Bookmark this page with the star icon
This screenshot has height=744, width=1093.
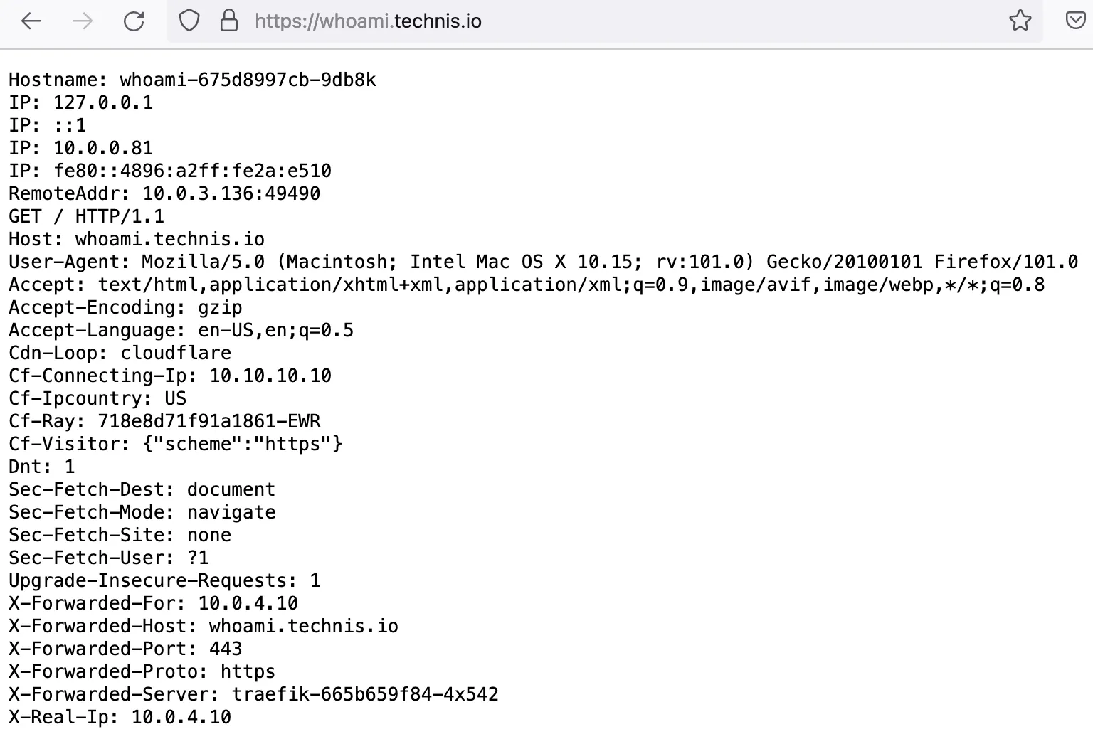(1020, 21)
